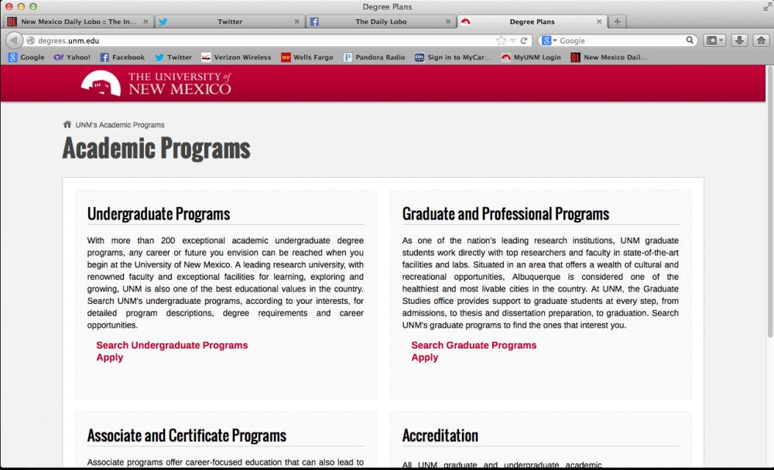Click the Search Graduate Programs link
The image size is (774, 470).
474,345
